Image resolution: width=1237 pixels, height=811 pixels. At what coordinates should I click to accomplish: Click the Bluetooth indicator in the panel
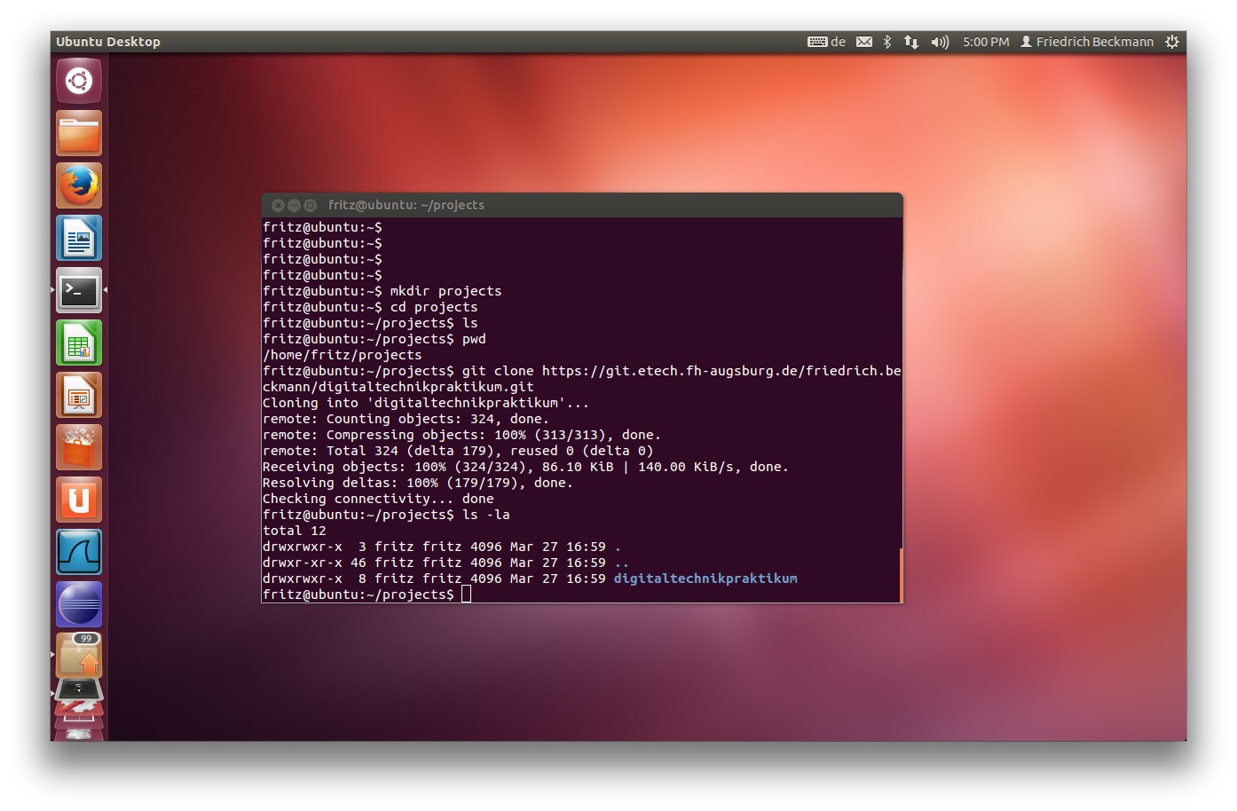pos(886,42)
